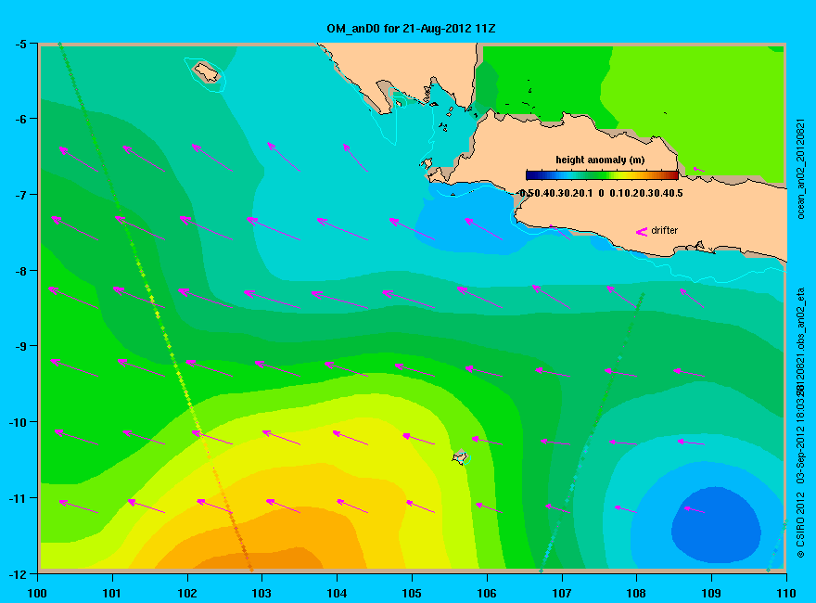Screen dimensions: 816x603
Task: Click the height anomaly (m) legend title
Action: coord(600,160)
